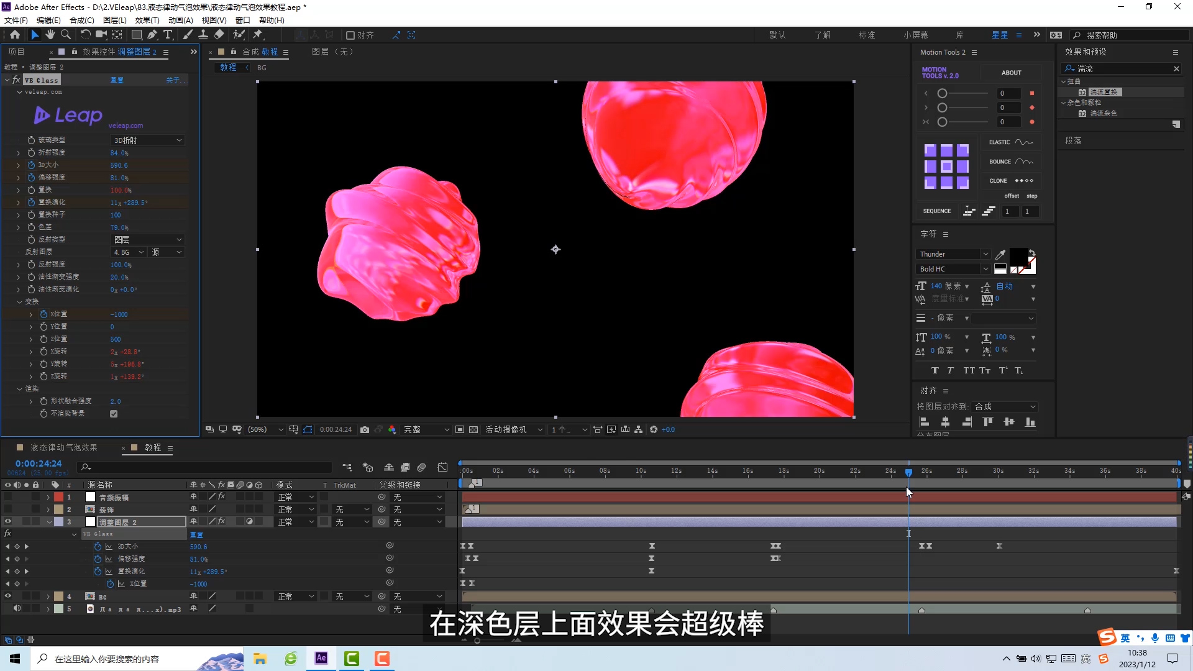Select the Eraser tool

219,35
